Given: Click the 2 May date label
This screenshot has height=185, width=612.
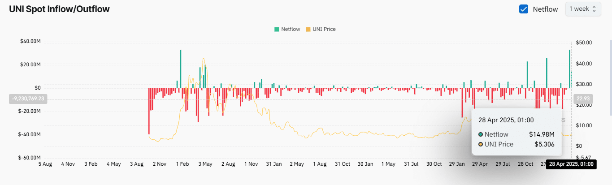Looking at the screenshot, I should 297,164.
